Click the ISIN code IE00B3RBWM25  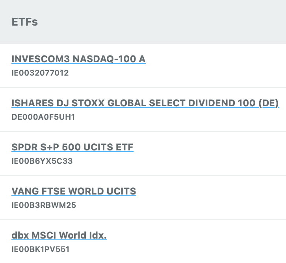[44, 205]
